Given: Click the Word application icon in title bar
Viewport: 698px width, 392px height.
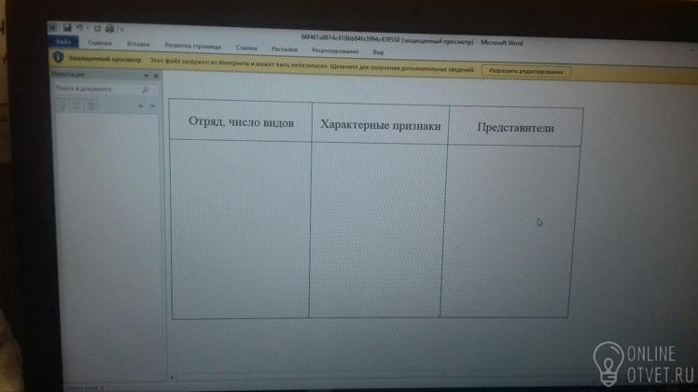Looking at the screenshot, I should coord(52,29).
